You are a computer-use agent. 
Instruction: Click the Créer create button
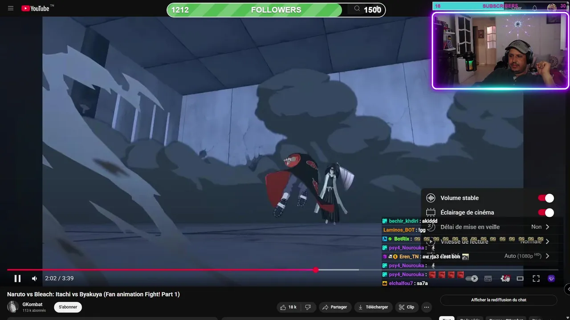click(x=514, y=8)
